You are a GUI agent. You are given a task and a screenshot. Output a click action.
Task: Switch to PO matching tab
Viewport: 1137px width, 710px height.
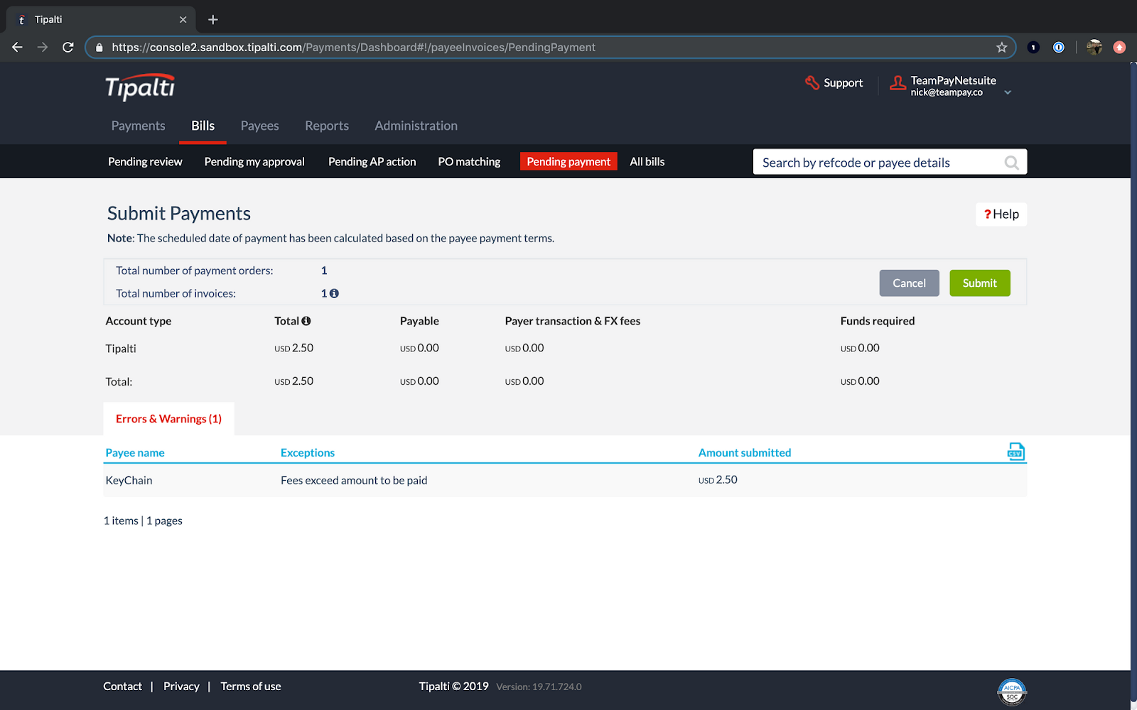point(469,162)
